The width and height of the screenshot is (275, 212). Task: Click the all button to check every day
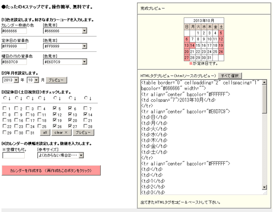click(x=45, y=133)
